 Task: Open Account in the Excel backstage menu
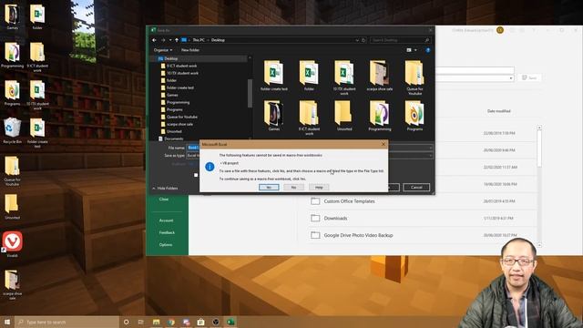pos(166,220)
